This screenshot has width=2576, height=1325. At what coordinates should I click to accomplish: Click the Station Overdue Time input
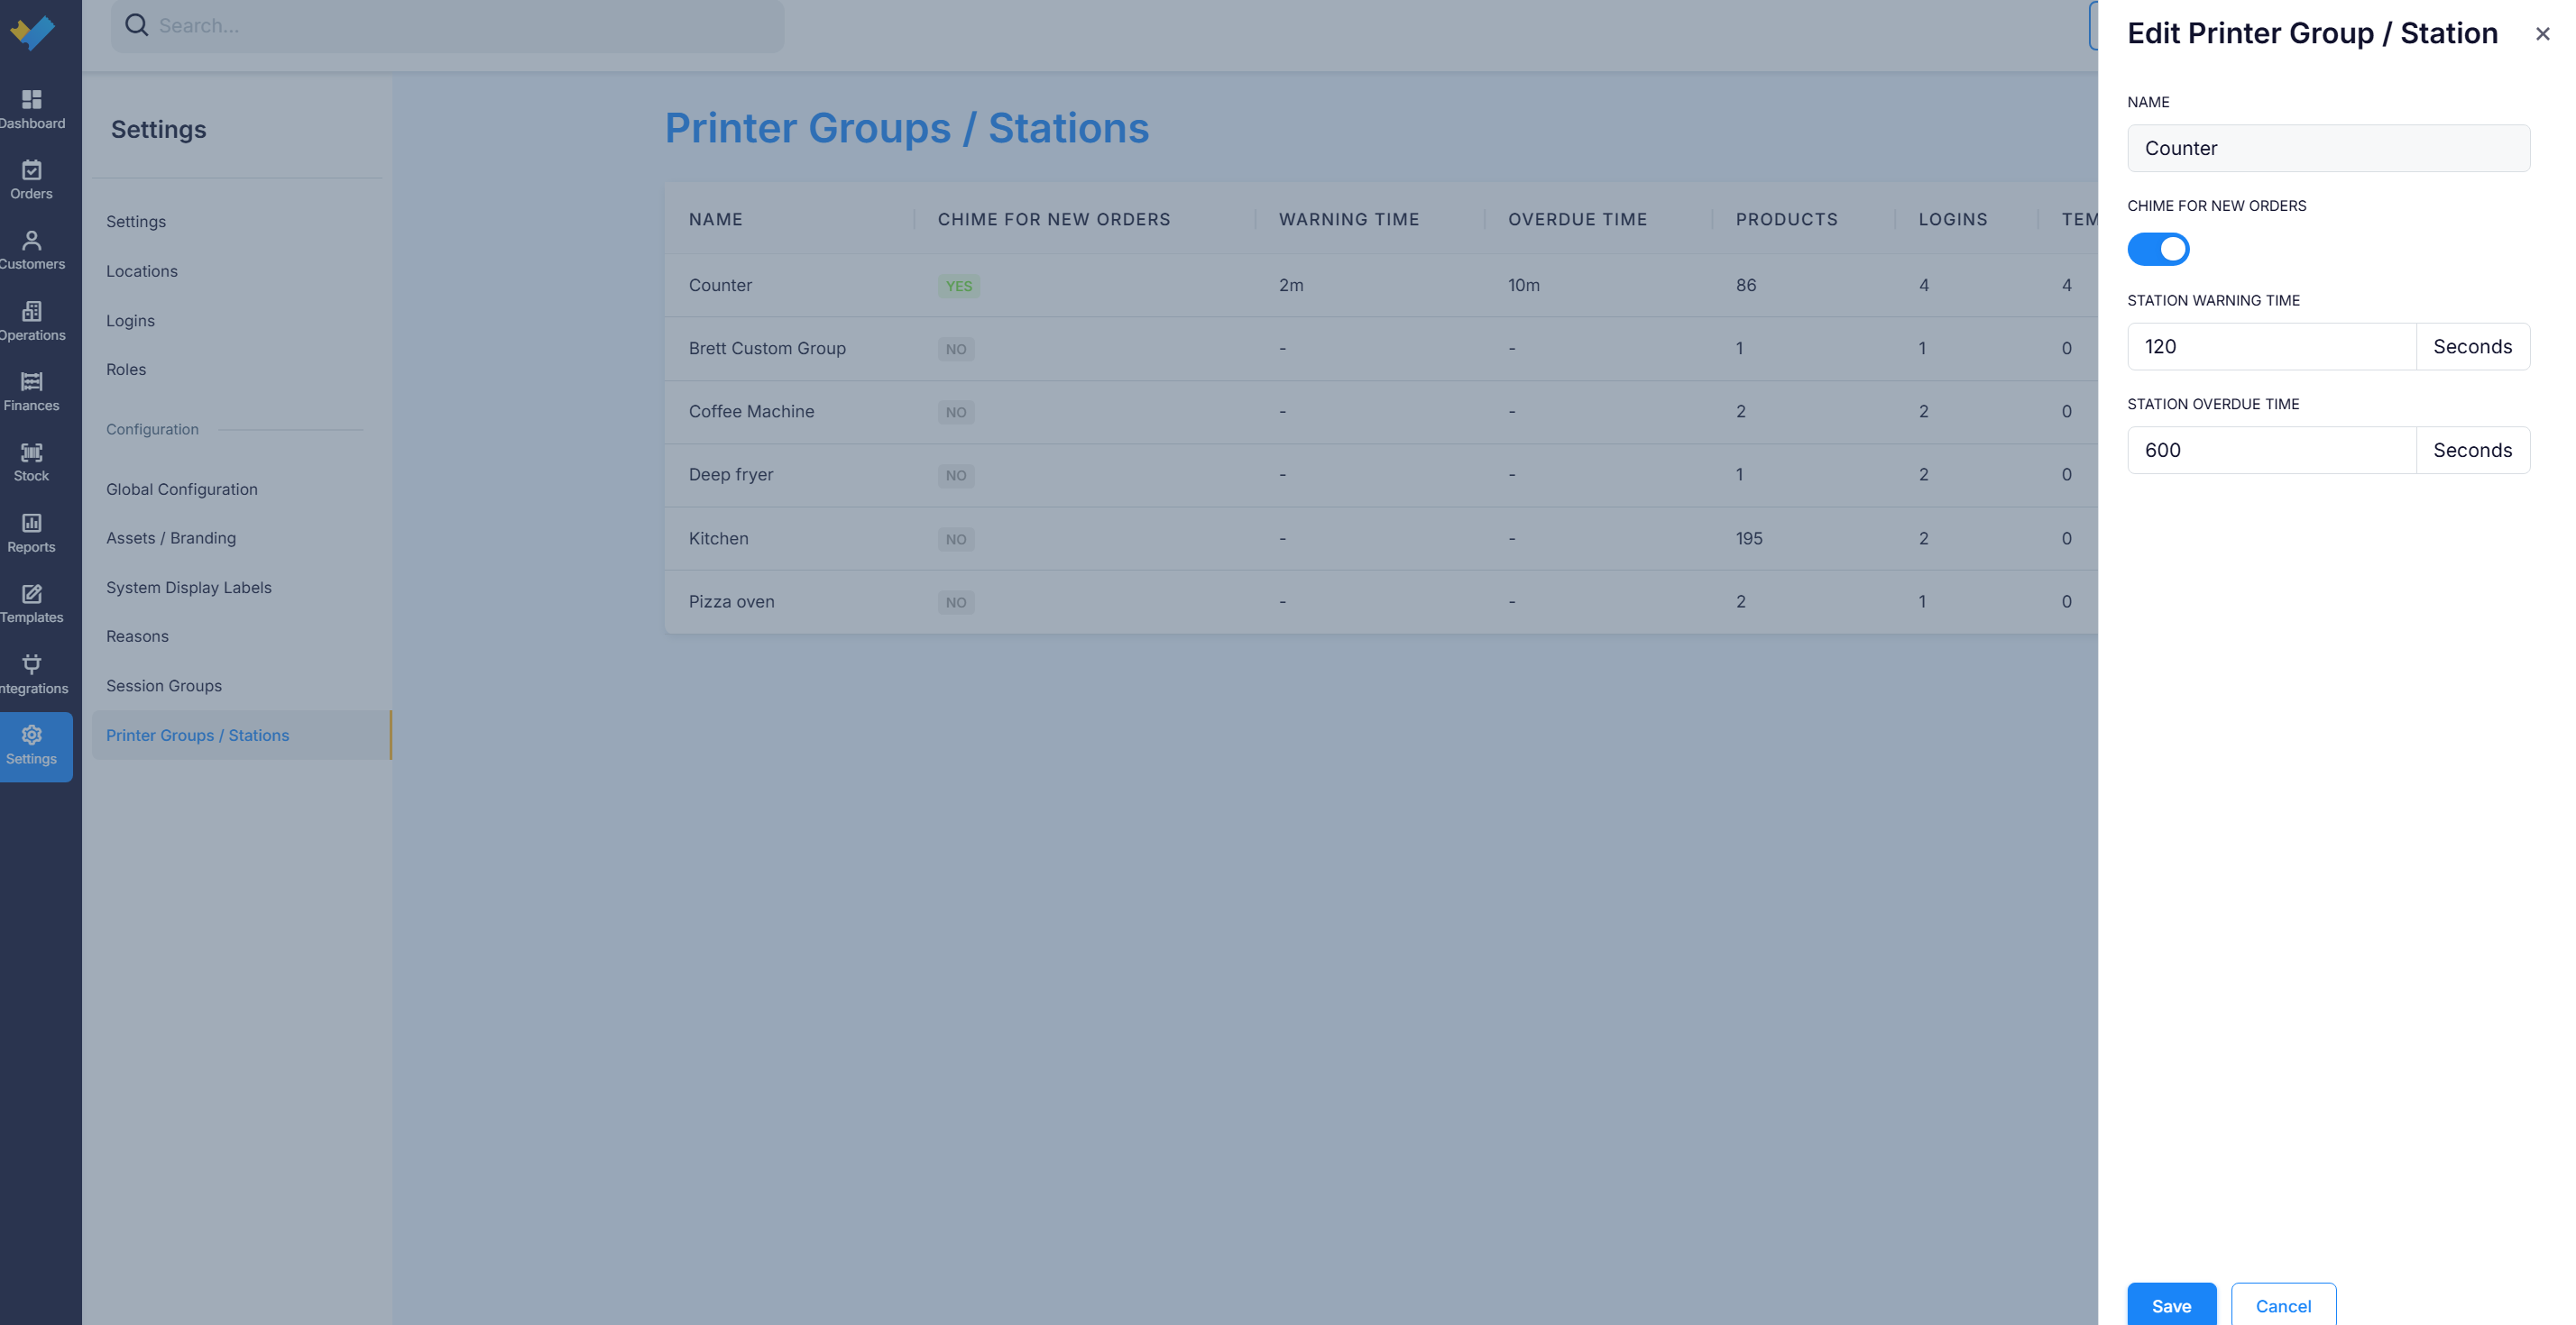2271,451
